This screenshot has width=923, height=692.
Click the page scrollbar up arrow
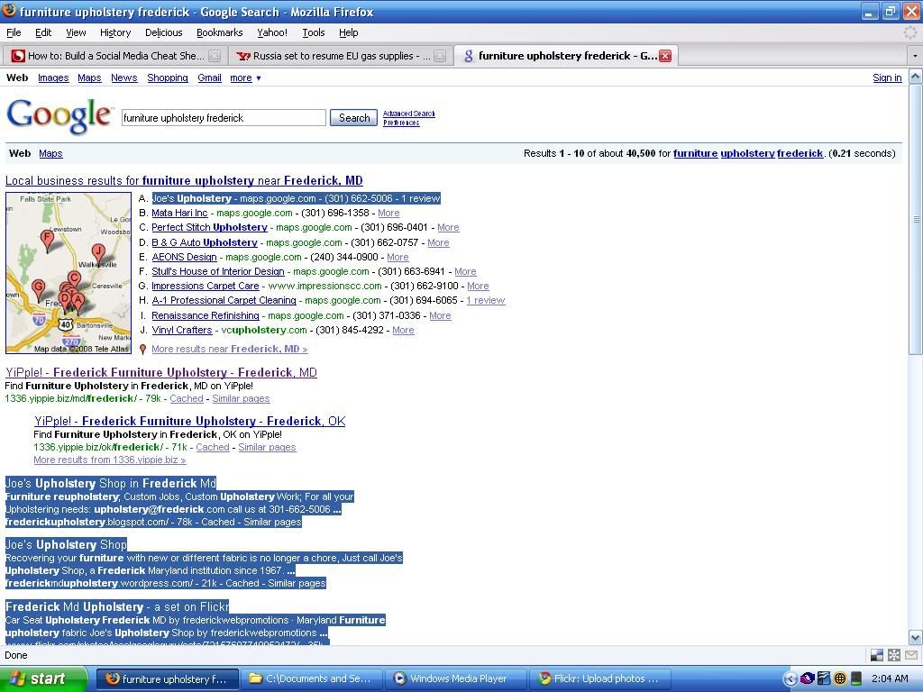(916, 77)
